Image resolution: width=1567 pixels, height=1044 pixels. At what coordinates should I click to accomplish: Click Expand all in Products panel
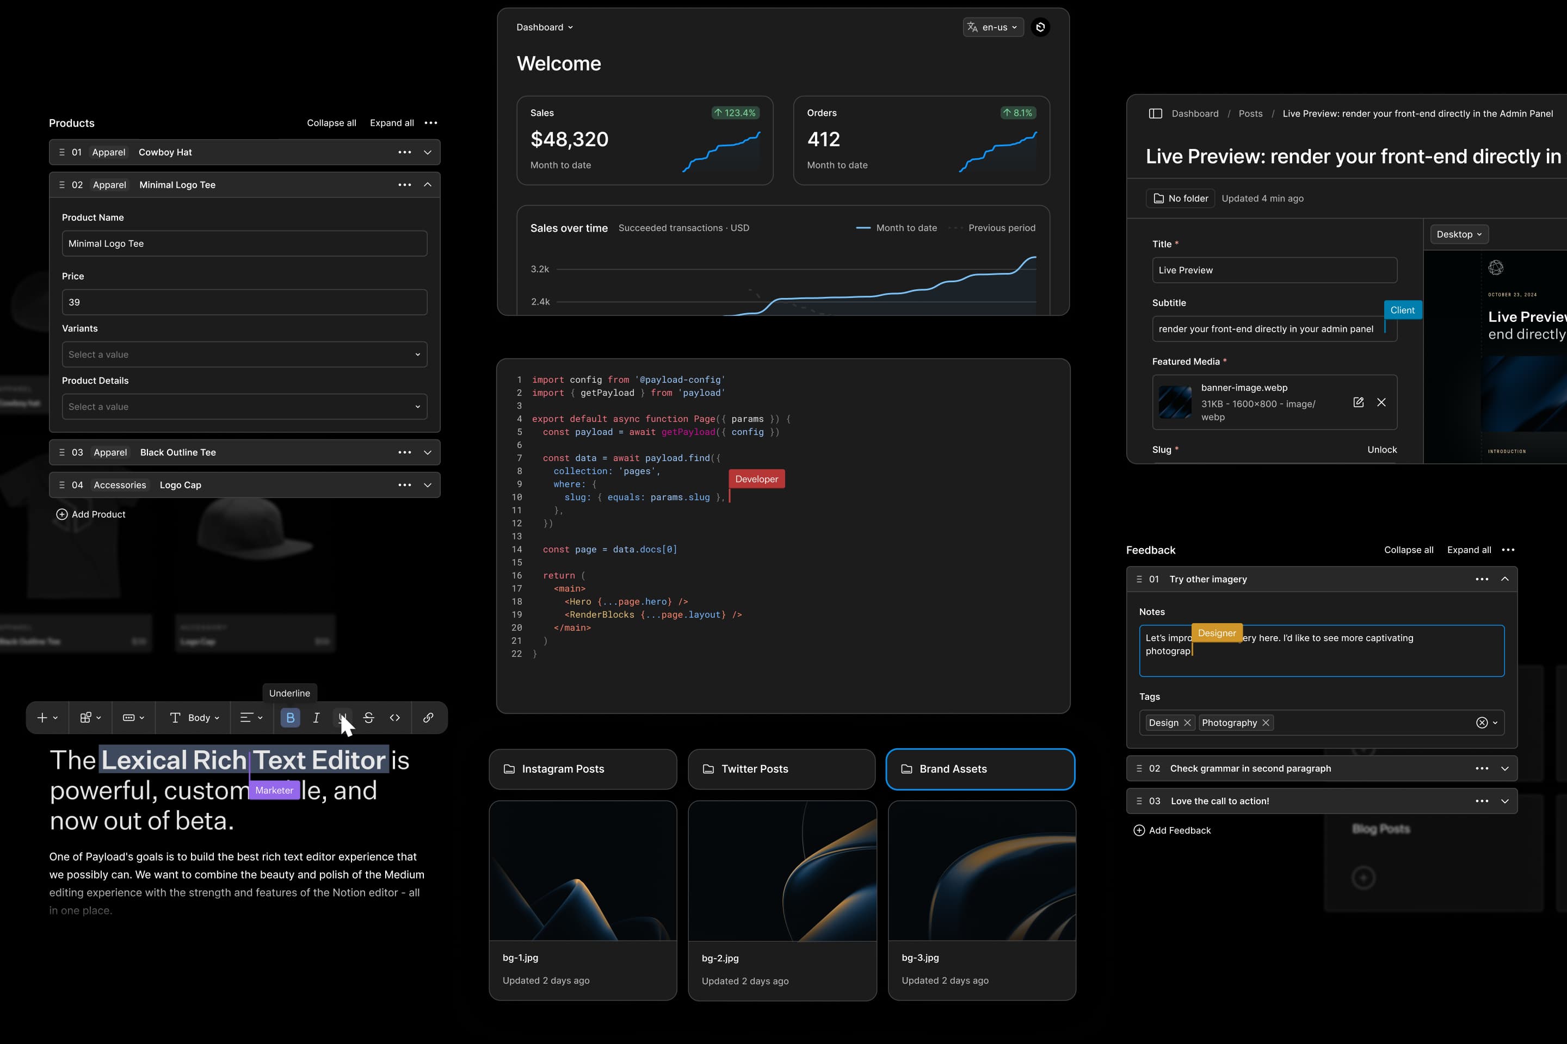(392, 123)
